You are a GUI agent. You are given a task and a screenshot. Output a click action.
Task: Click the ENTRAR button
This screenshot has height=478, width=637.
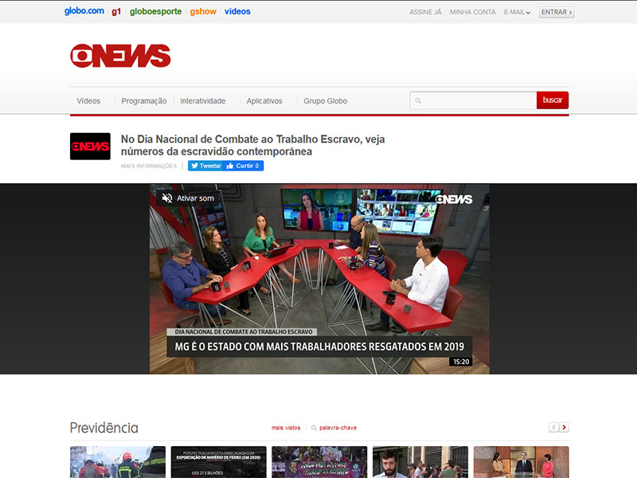pos(557,12)
